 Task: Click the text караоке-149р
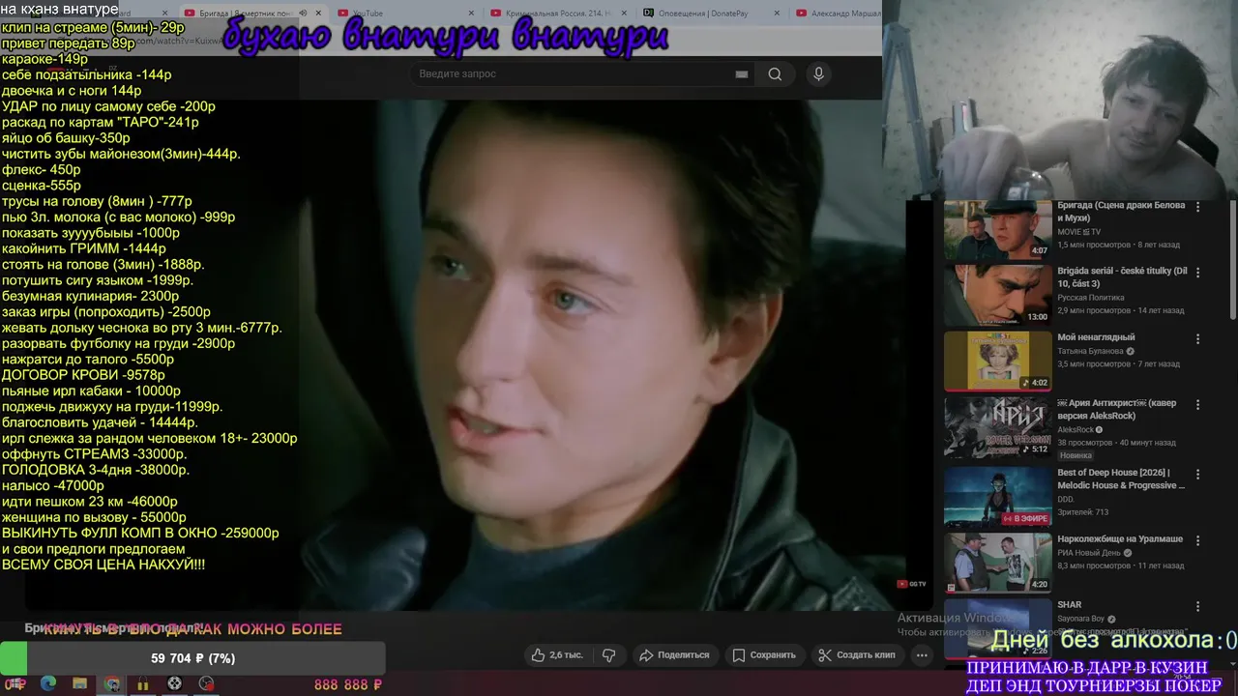(44, 59)
